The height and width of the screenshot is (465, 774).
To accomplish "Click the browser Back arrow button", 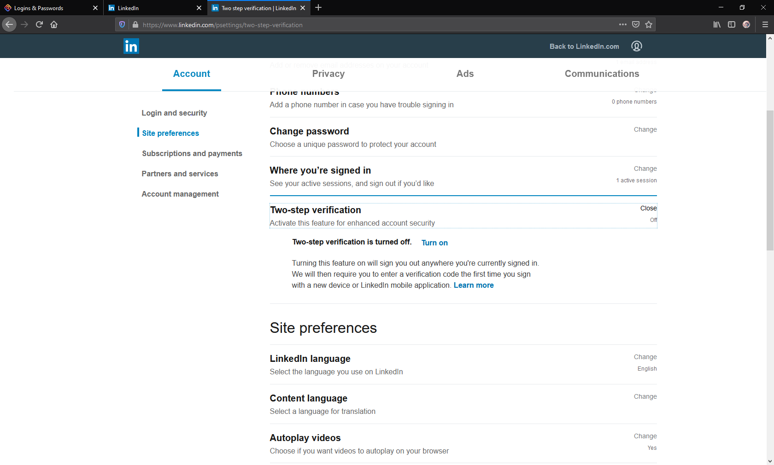I will click(9, 24).
